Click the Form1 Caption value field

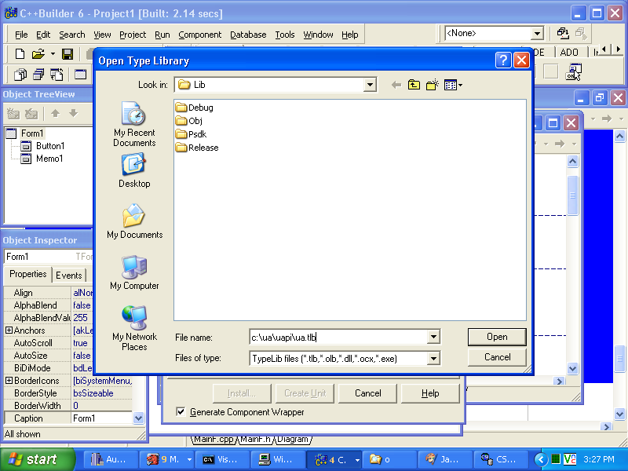(102, 418)
